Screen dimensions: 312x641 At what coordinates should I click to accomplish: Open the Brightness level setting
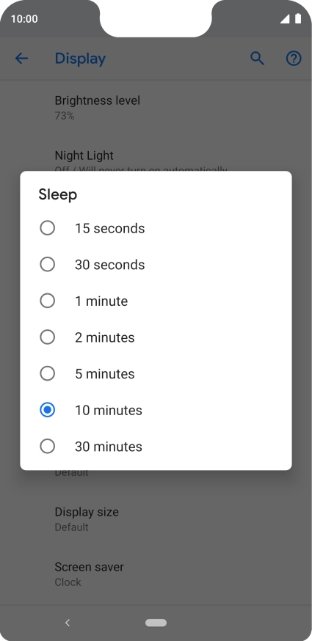tap(156, 108)
